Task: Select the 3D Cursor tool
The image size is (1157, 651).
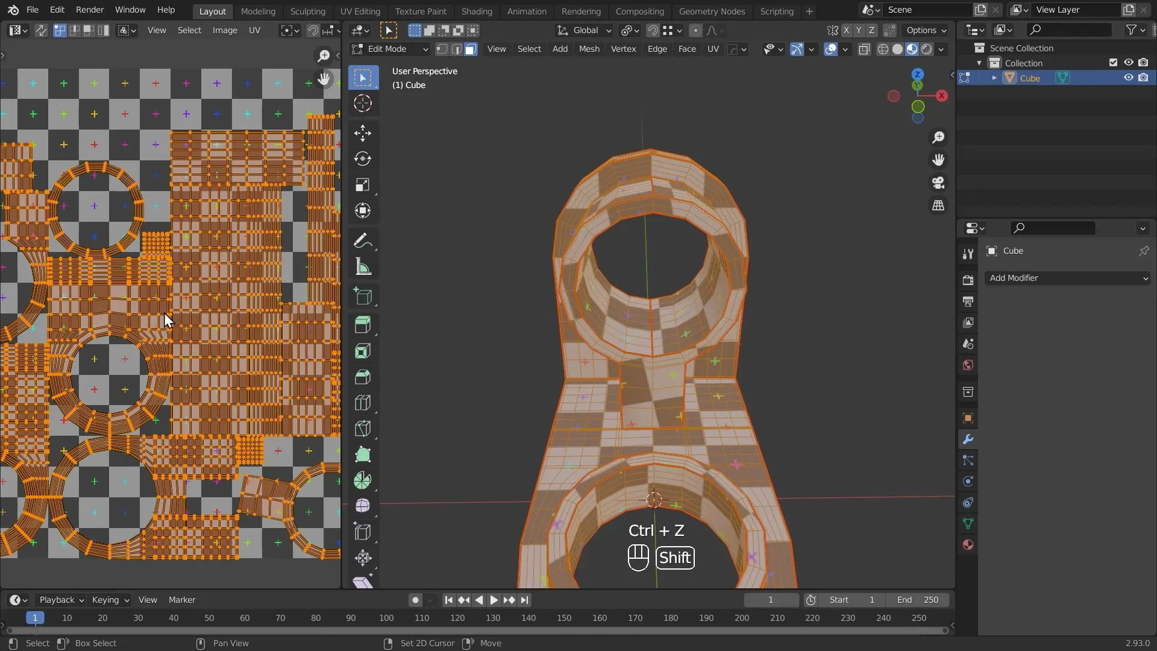Action: pyautogui.click(x=363, y=104)
